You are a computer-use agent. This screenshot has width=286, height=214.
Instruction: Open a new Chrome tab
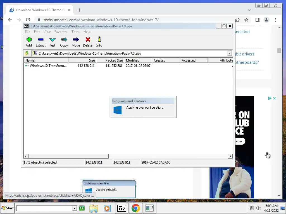pyautogui.click(x=79, y=10)
